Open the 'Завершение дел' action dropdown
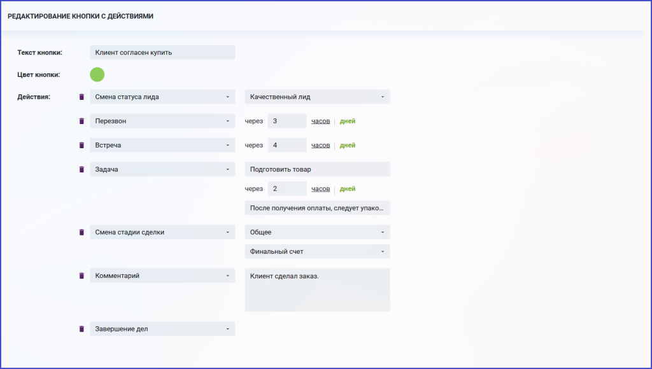The image size is (652, 369). tap(162, 329)
